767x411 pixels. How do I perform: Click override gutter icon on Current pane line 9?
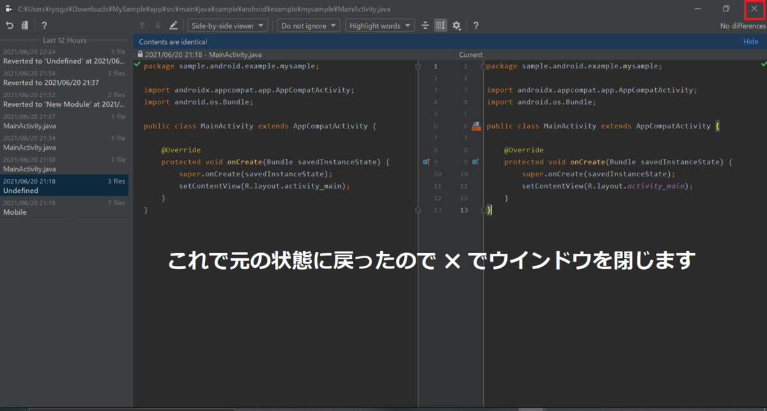pos(475,162)
